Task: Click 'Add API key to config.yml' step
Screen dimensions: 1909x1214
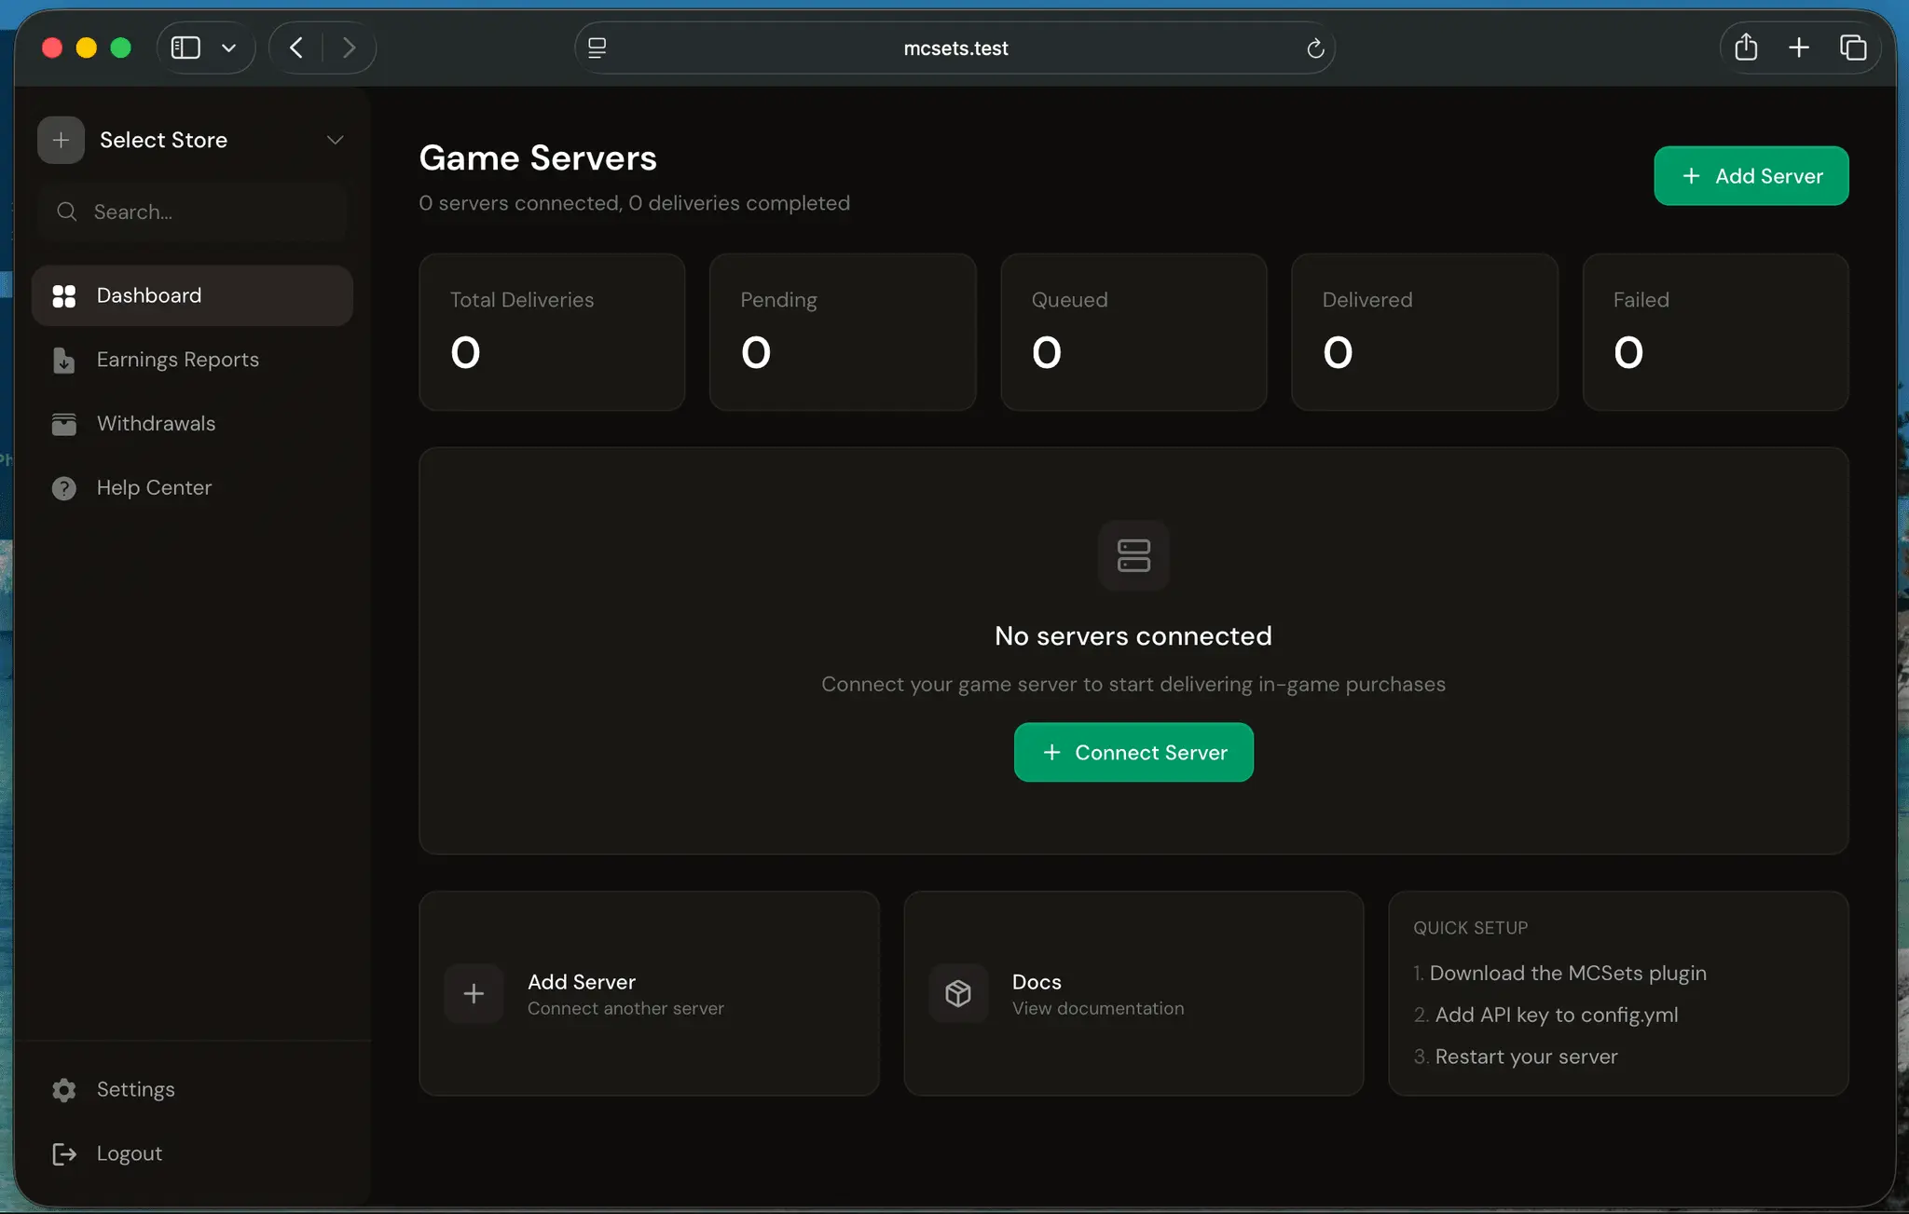Action: [x=1557, y=1015]
